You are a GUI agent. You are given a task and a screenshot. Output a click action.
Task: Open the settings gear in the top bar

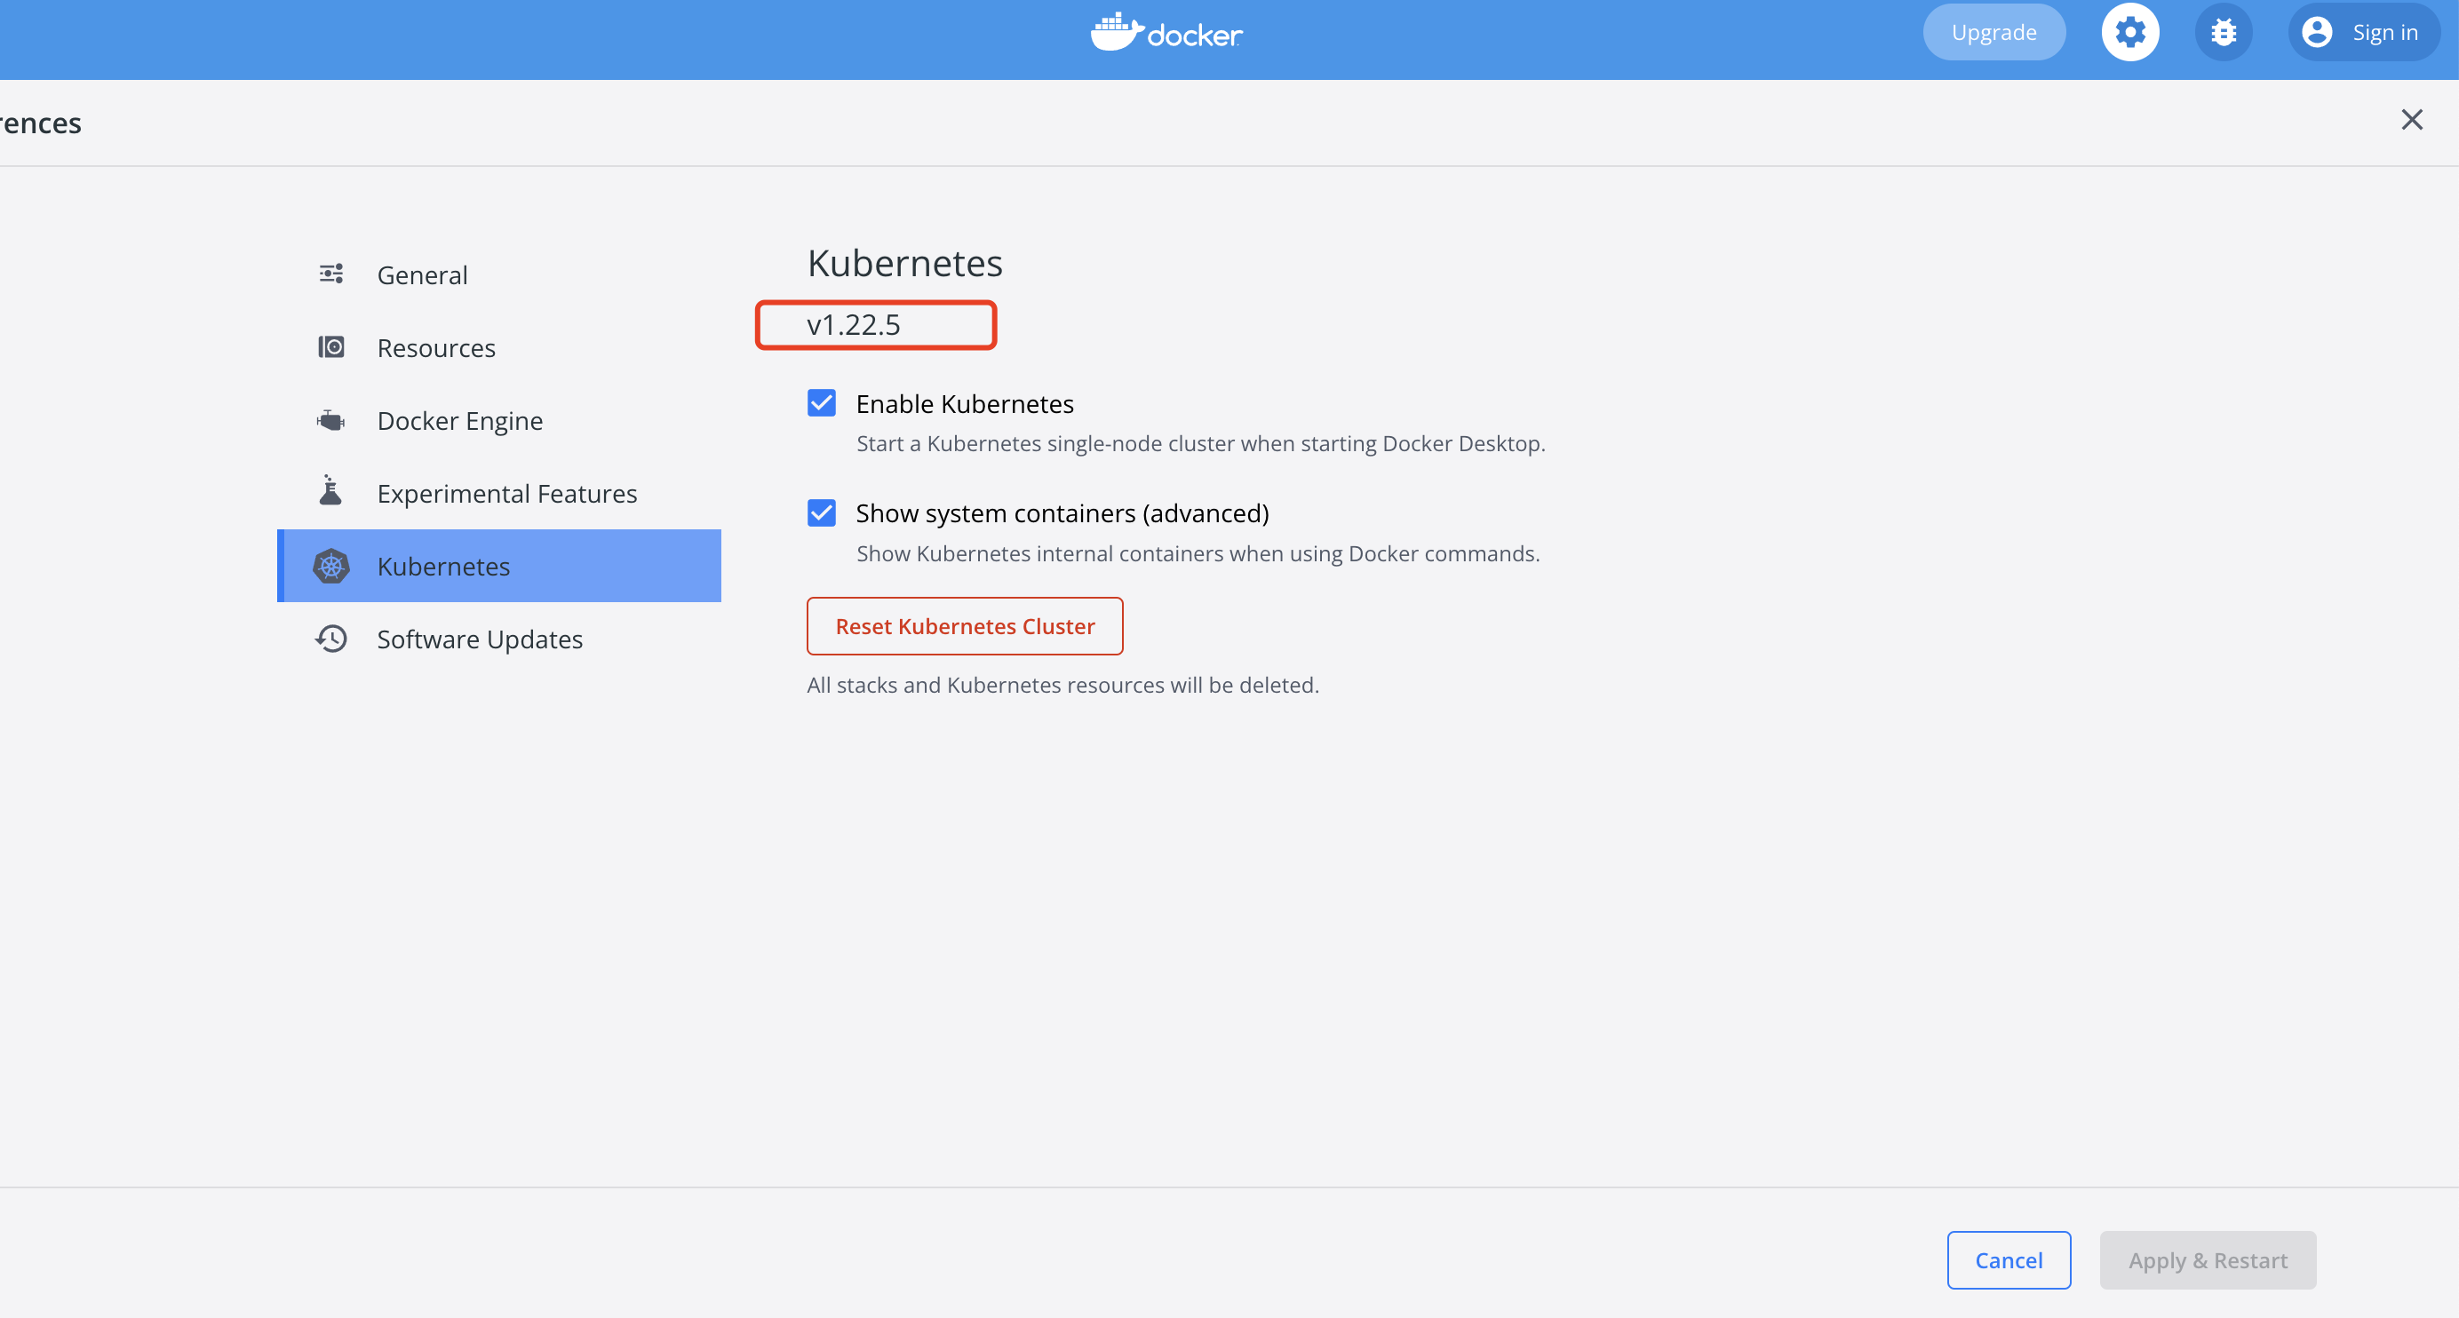click(2129, 31)
